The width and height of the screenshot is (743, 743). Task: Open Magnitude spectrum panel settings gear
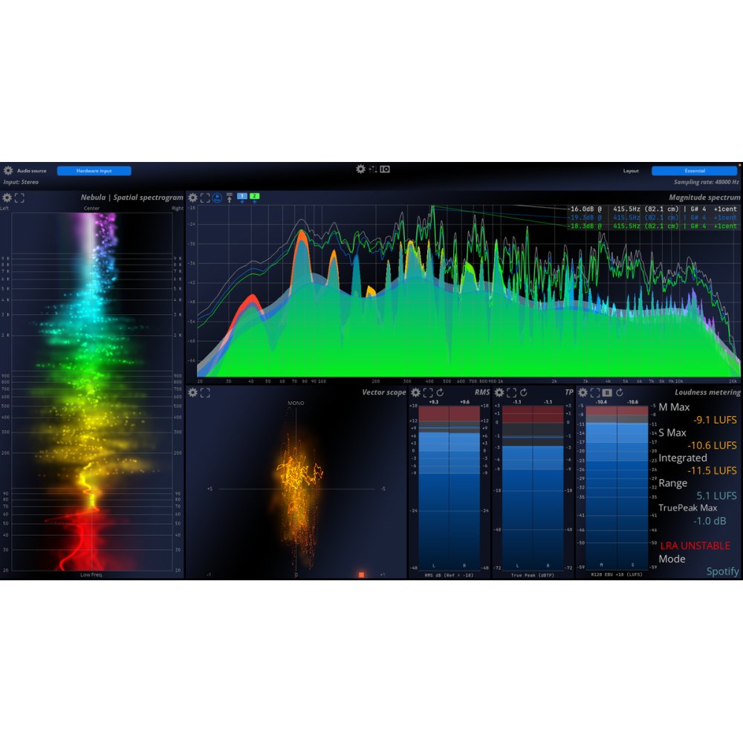click(192, 198)
